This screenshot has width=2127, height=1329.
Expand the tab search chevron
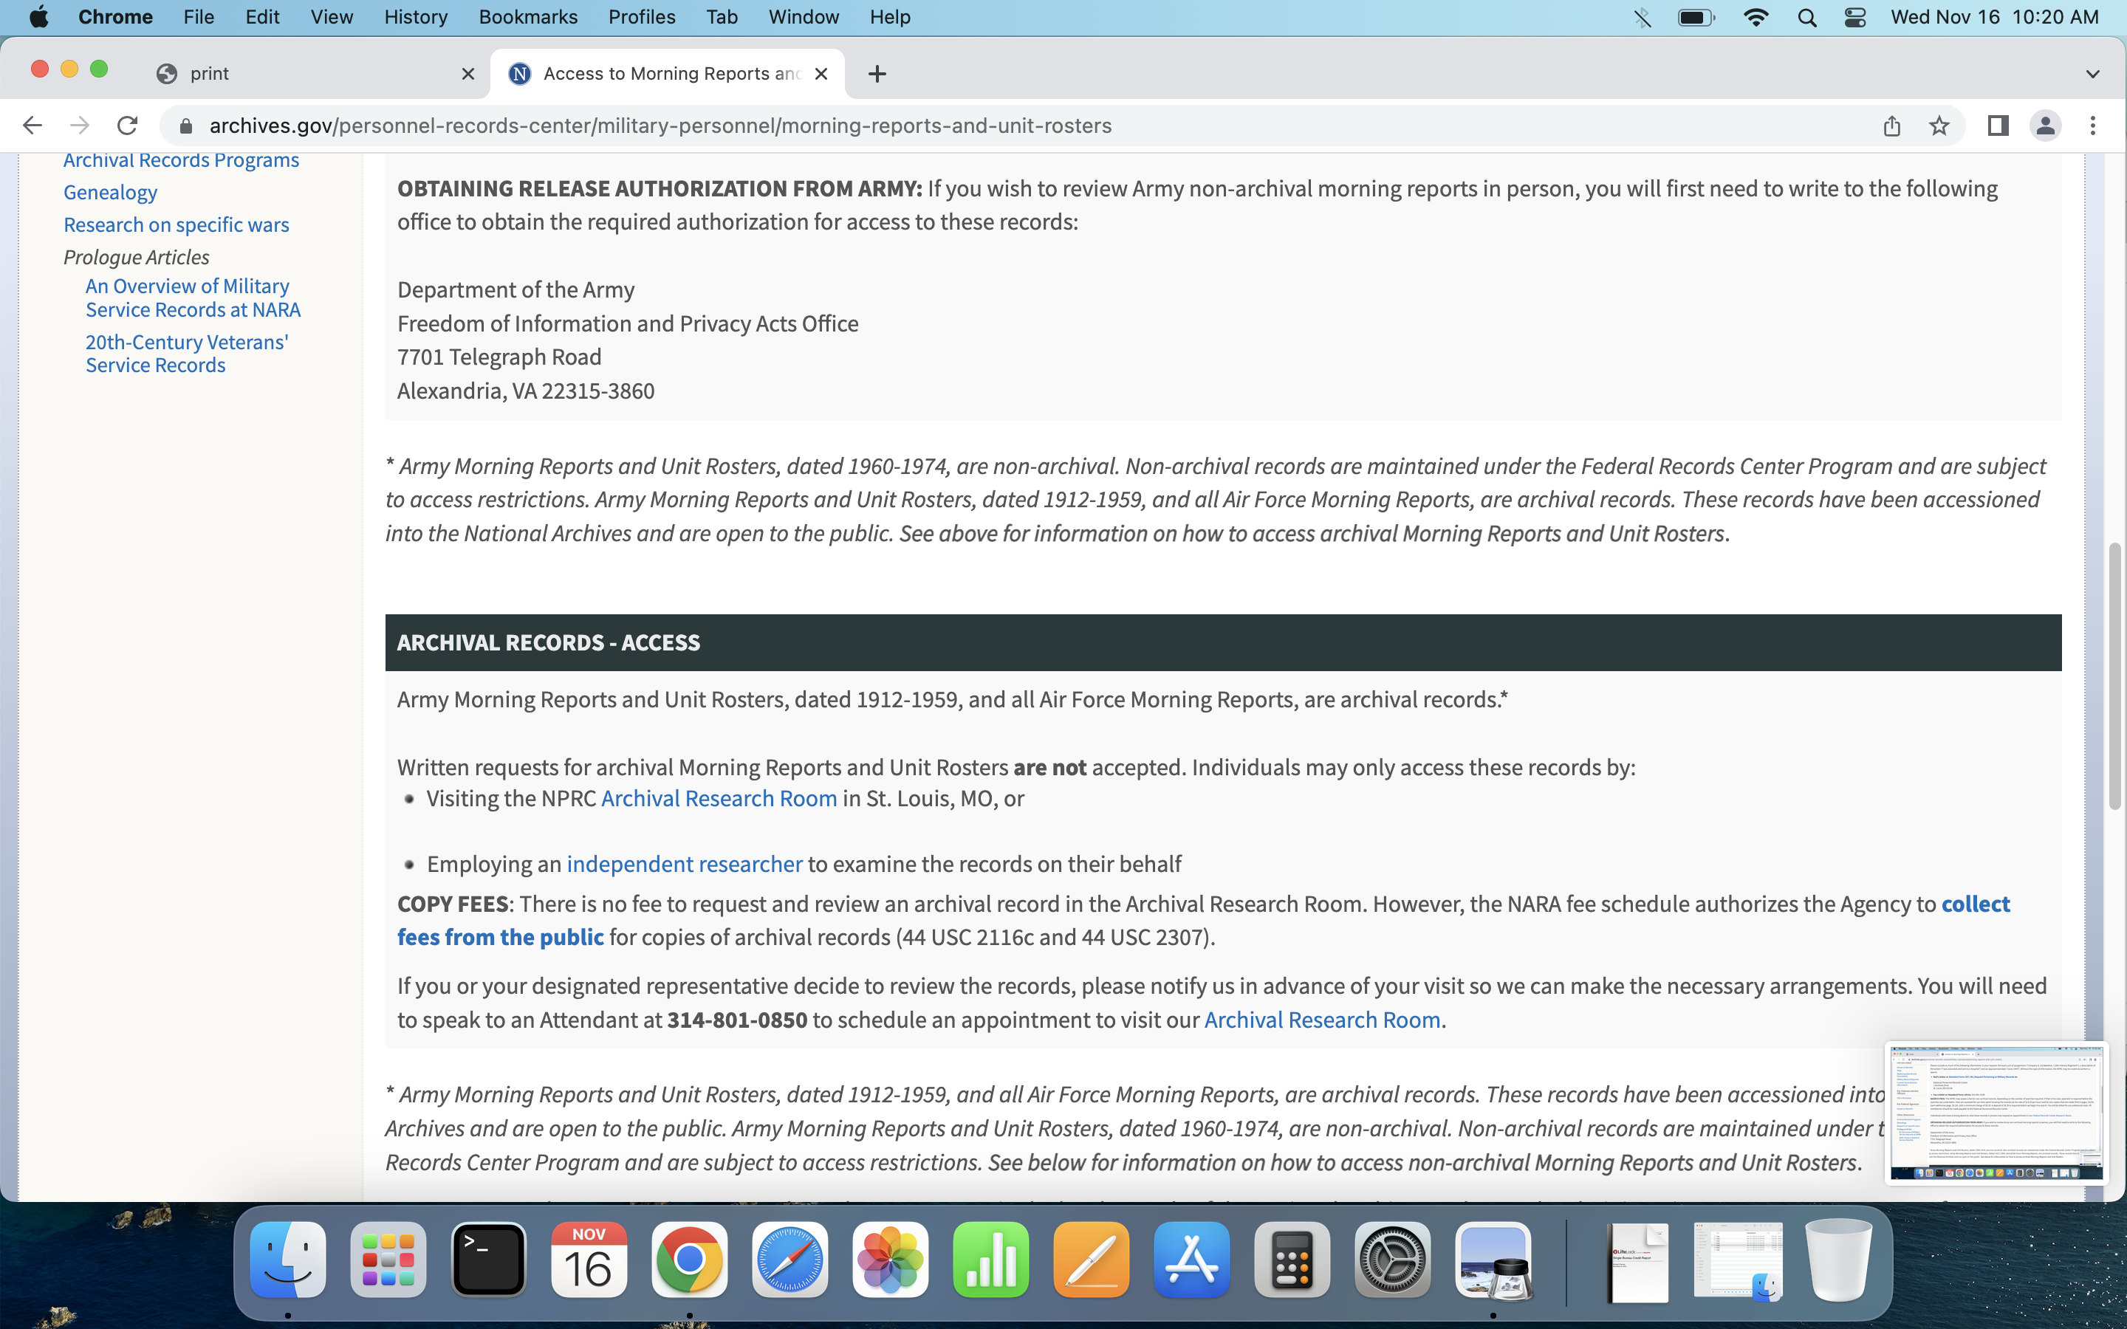(2092, 74)
